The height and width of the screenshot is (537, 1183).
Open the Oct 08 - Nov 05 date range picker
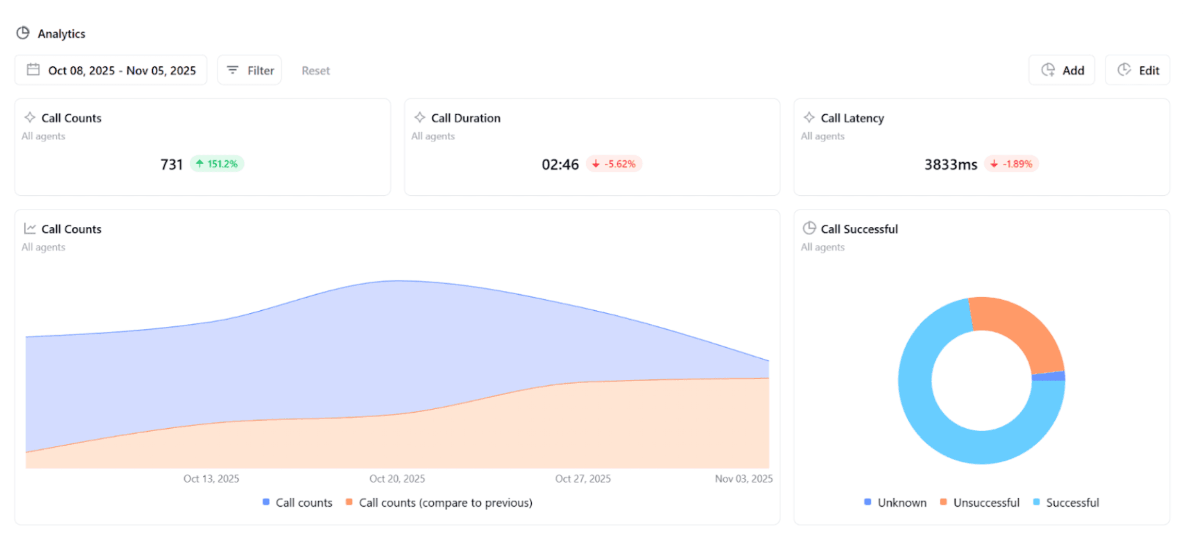[111, 70]
